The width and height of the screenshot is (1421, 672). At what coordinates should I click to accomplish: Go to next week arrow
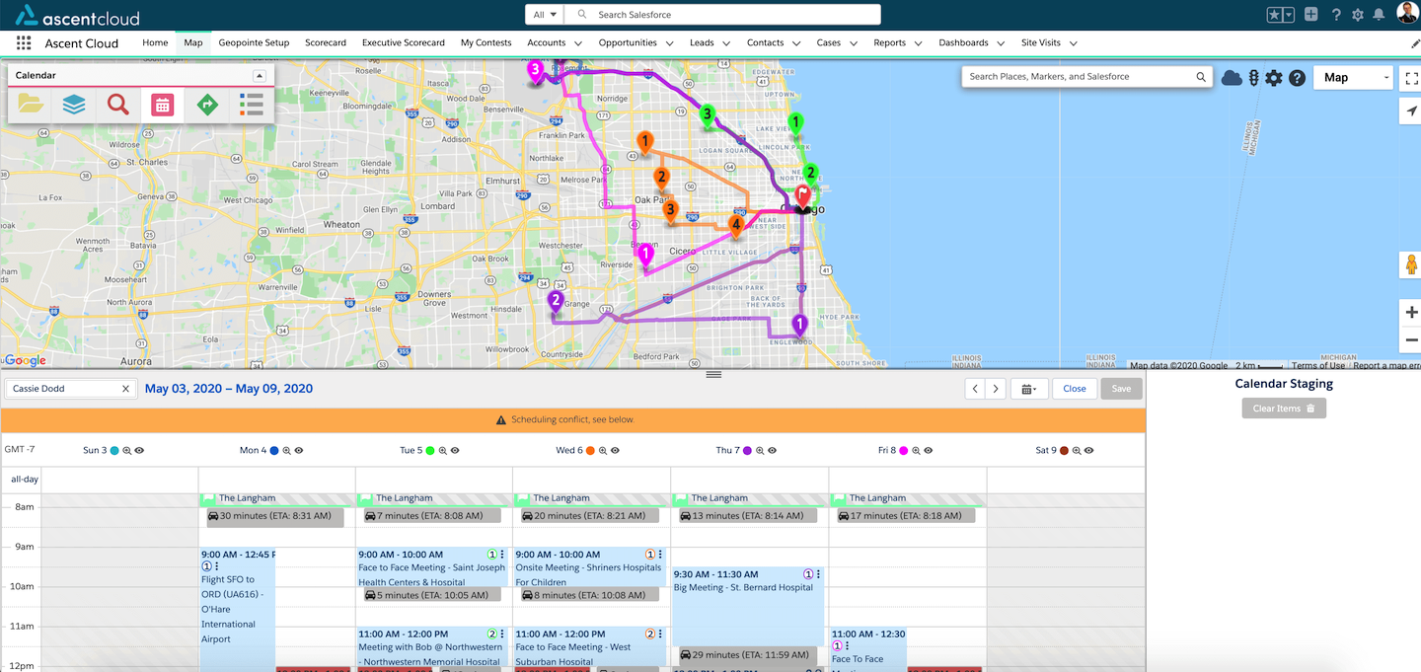pos(996,389)
